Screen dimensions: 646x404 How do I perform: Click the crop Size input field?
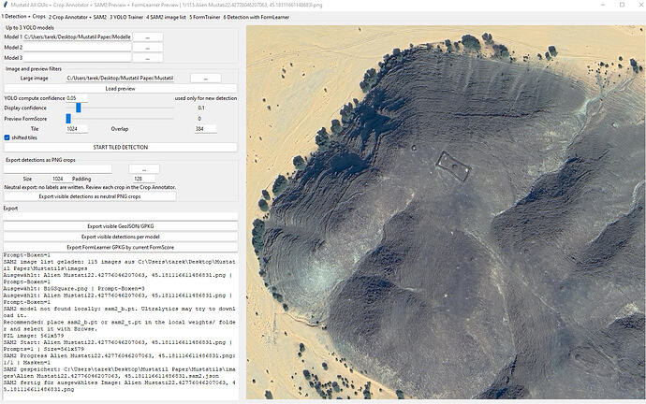pyautogui.click(x=62, y=179)
